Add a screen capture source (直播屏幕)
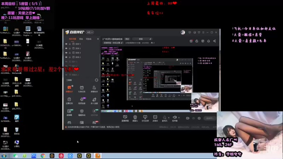283x159 pixels. coord(125,118)
